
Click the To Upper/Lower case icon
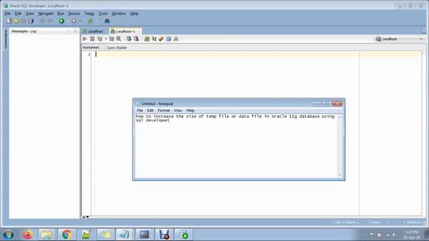click(x=154, y=39)
